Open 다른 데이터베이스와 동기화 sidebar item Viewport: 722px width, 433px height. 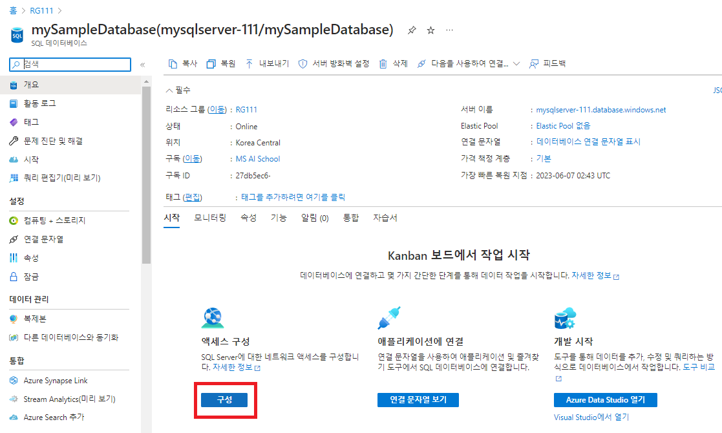(70, 337)
